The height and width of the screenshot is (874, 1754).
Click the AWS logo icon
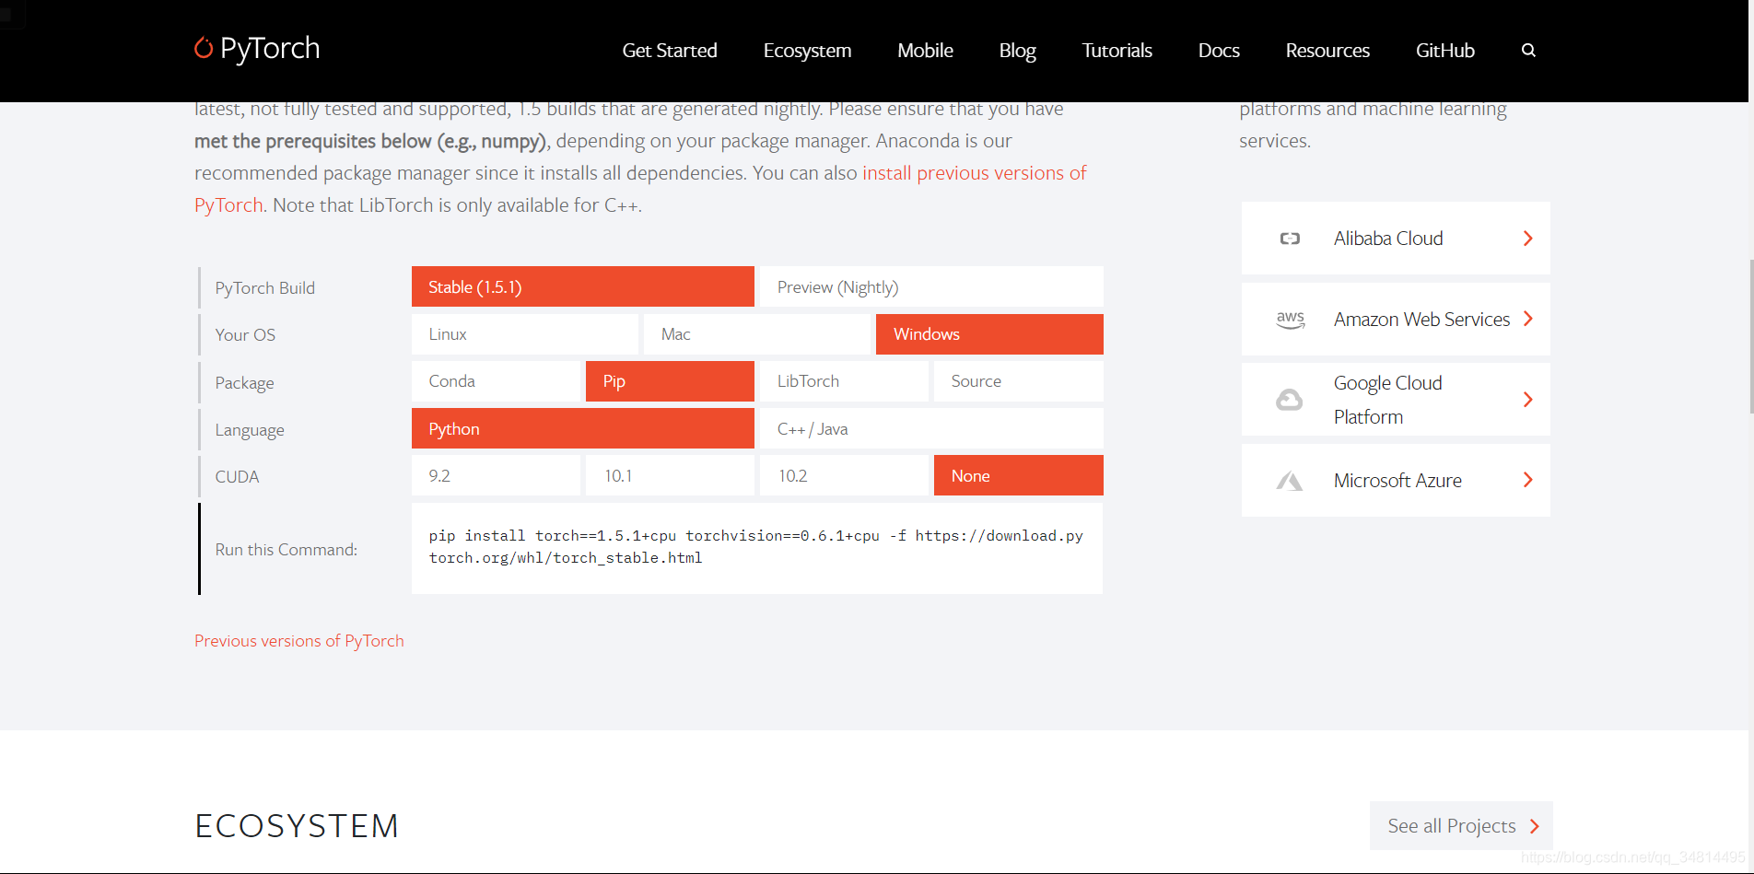(1290, 320)
